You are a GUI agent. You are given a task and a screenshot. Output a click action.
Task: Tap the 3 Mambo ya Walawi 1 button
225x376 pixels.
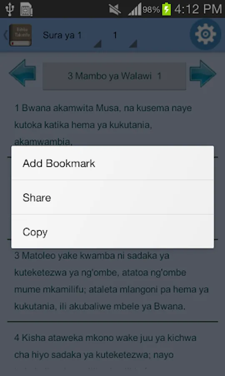pos(114,76)
